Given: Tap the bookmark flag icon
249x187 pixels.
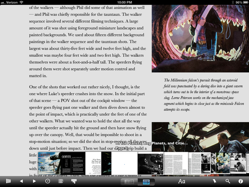Looking at the screenshot, I should [214, 181].
